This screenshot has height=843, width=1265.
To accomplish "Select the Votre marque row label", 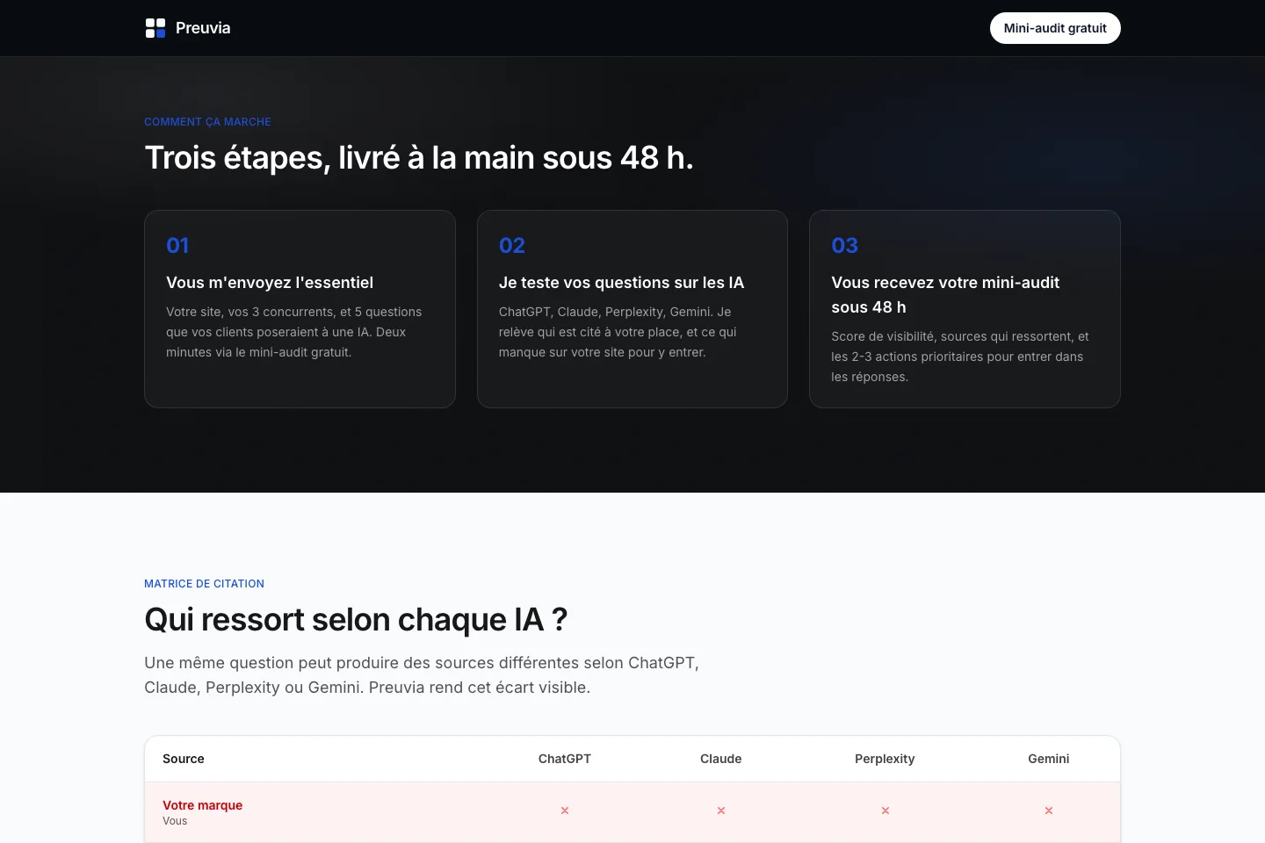I will pos(203,805).
